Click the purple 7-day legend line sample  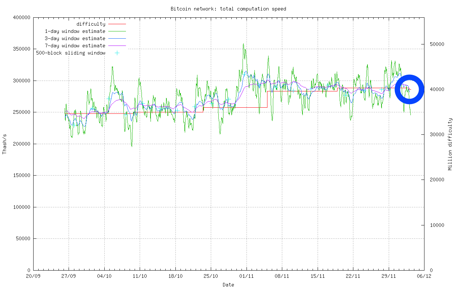point(117,46)
